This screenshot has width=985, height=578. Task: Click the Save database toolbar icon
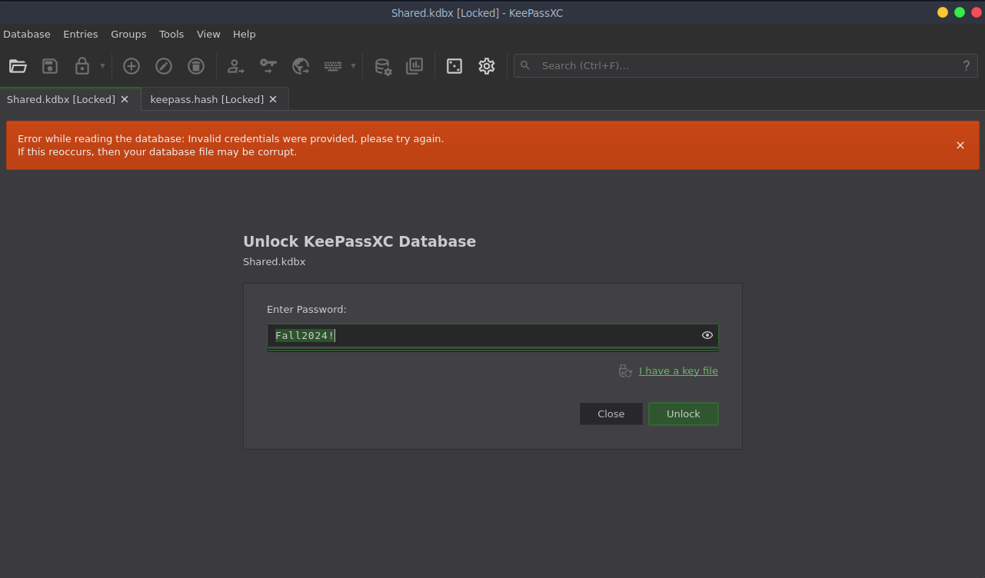(50, 66)
